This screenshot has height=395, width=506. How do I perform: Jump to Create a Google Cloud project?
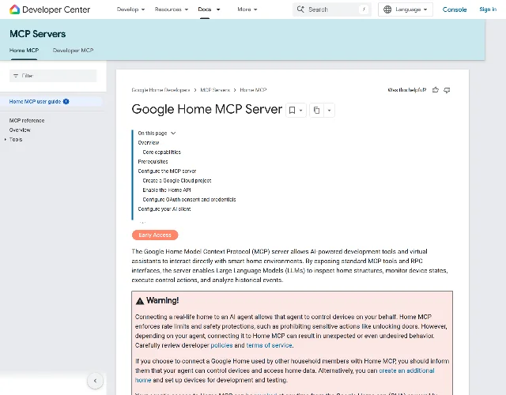point(177,181)
